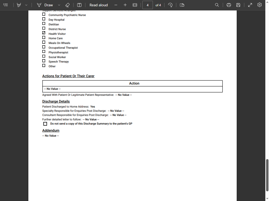This screenshot has height=201, width=269.
Task: Check the 'Do not send a copy' checkbox
Action: [x=45, y=124]
